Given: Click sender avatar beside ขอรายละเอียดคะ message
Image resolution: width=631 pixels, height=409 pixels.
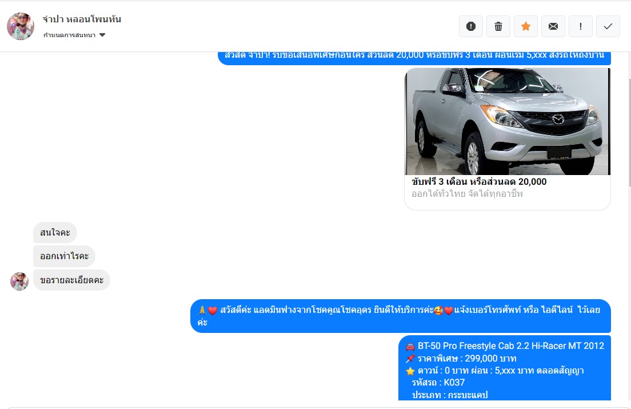Looking at the screenshot, I should [19, 281].
